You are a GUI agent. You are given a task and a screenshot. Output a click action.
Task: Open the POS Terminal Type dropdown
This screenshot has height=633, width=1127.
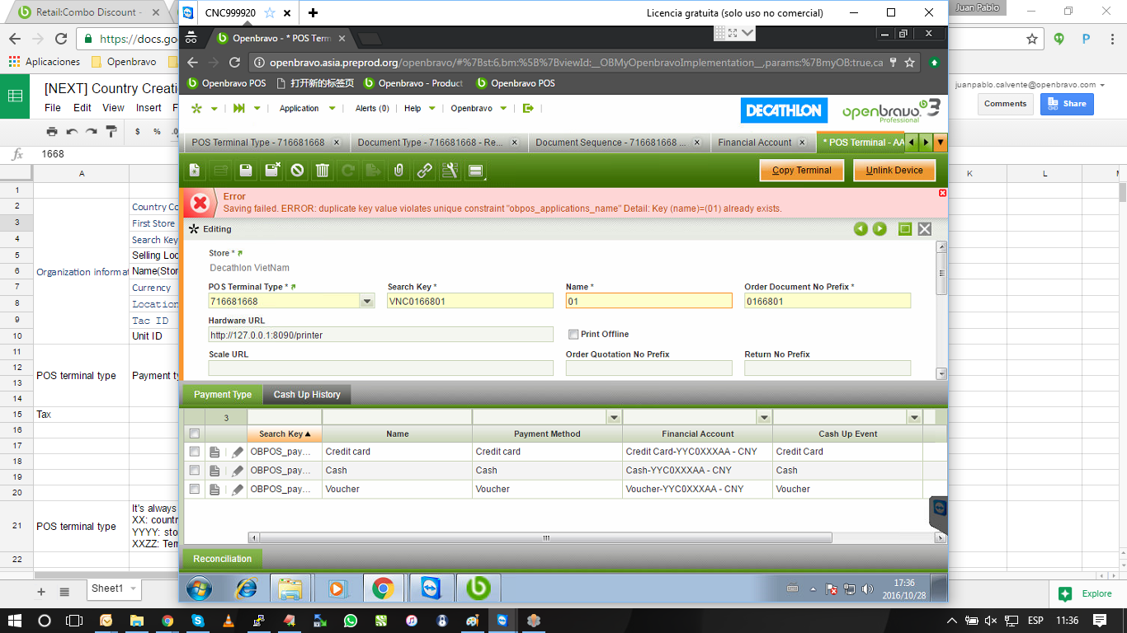click(367, 302)
